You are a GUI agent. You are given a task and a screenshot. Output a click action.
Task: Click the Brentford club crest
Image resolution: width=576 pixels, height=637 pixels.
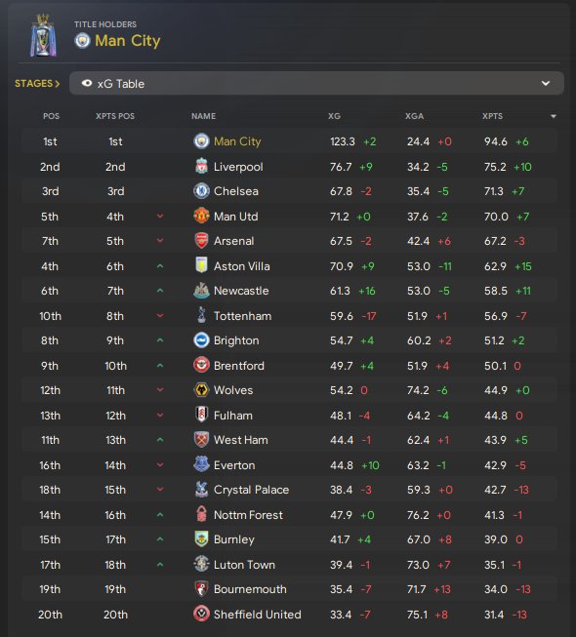[x=201, y=365]
